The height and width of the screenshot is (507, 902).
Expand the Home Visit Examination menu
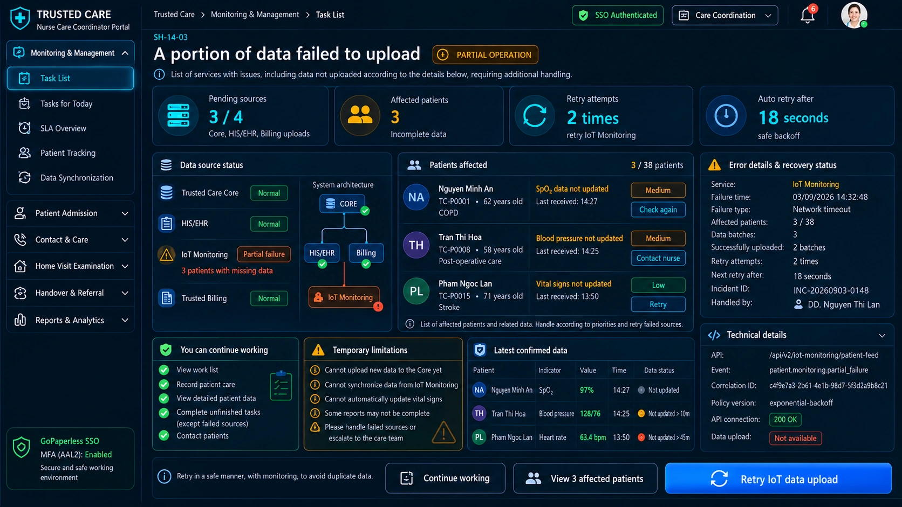pyautogui.click(x=71, y=266)
